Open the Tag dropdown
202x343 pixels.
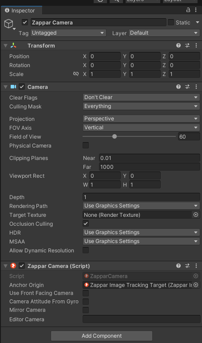(x=68, y=33)
